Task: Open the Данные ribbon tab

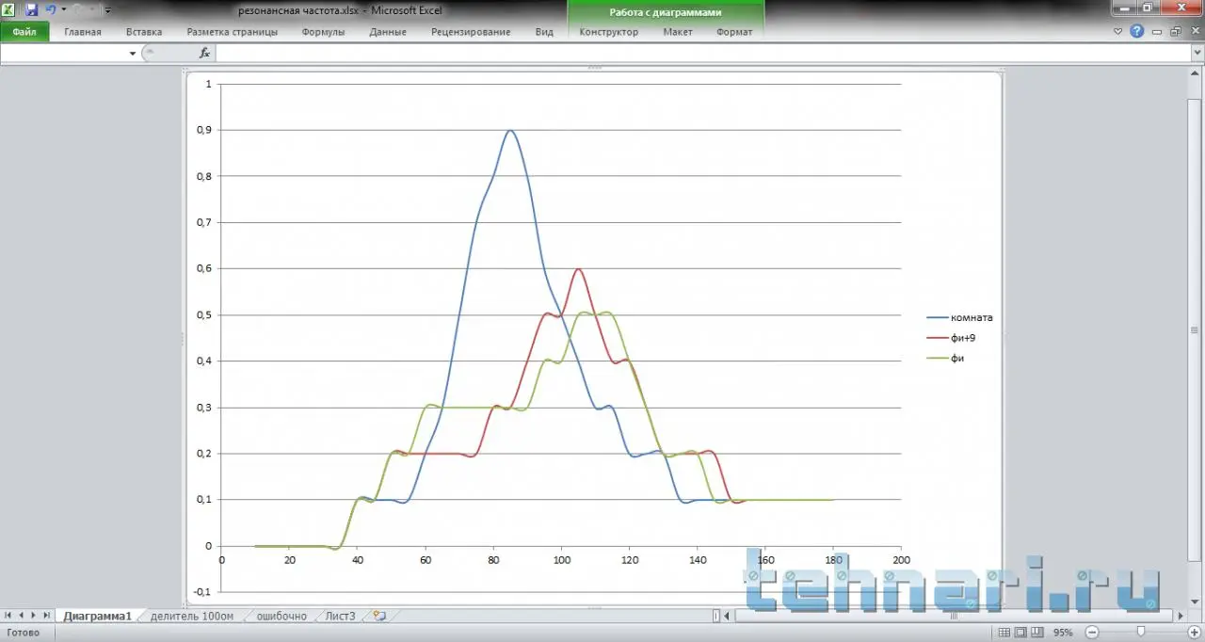Action: pyautogui.click(x=388, y=32)
